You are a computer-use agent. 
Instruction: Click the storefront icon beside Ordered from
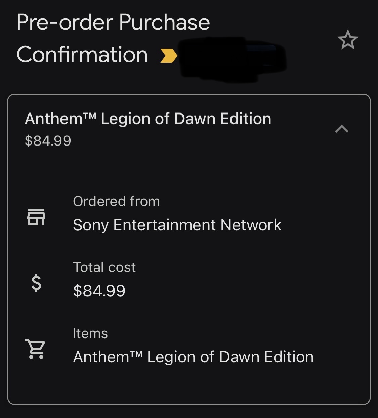click(x=36, y=217)
